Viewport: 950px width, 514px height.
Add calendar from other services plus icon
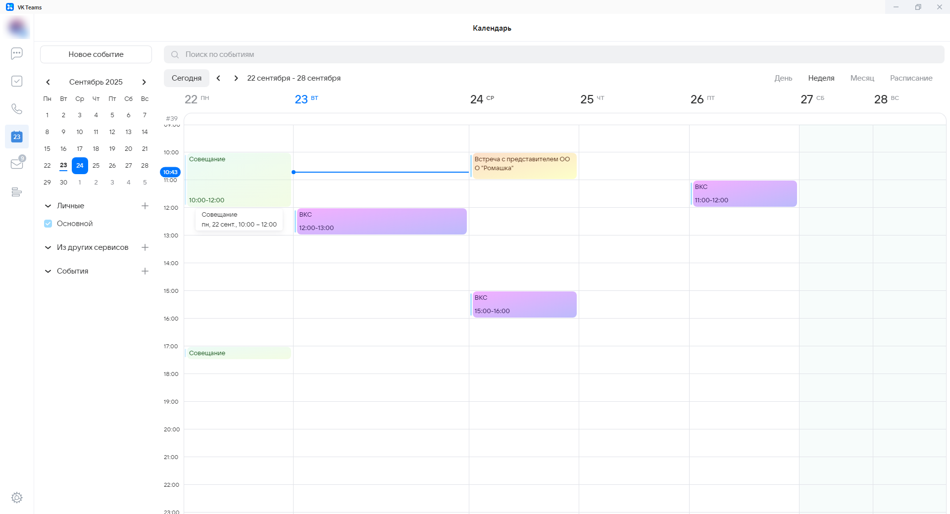(145, 247)
